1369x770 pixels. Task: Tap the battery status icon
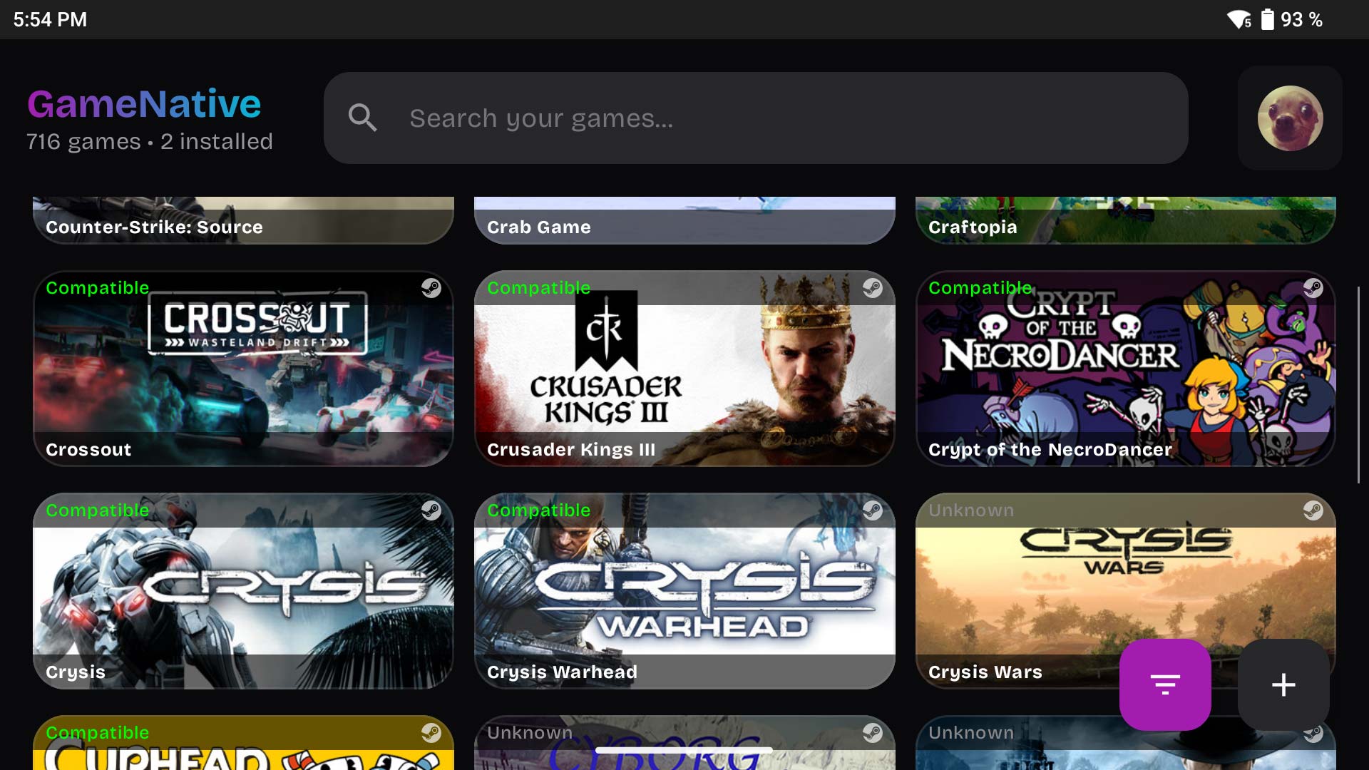[1267, 19]
